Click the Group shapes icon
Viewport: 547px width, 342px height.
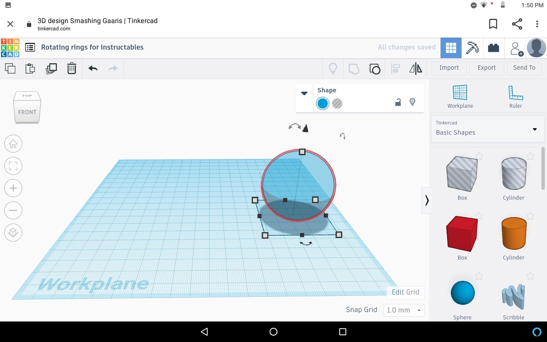point(354,68)
